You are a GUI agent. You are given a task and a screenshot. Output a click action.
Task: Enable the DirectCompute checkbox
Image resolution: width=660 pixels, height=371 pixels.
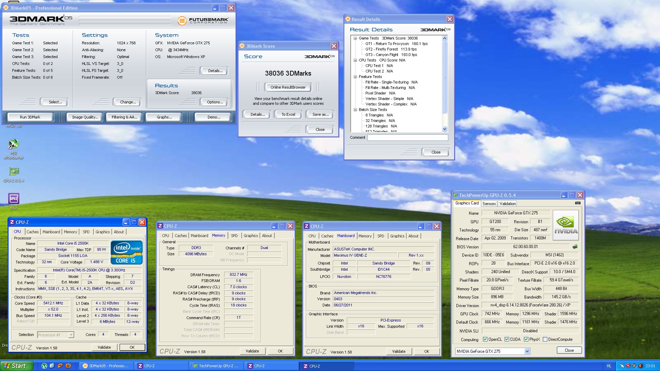(x=545, y=339)
